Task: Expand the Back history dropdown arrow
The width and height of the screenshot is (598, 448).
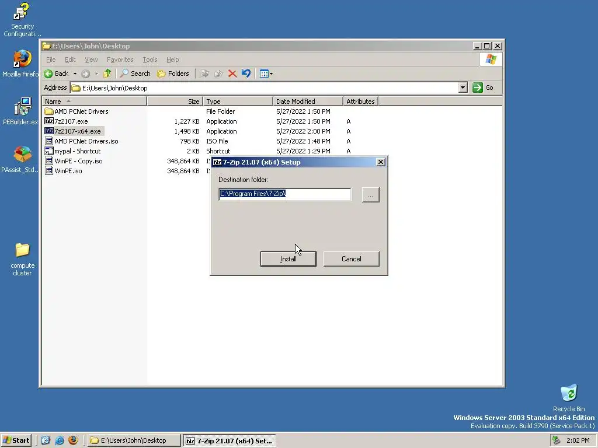Action: tap(75, 73)
